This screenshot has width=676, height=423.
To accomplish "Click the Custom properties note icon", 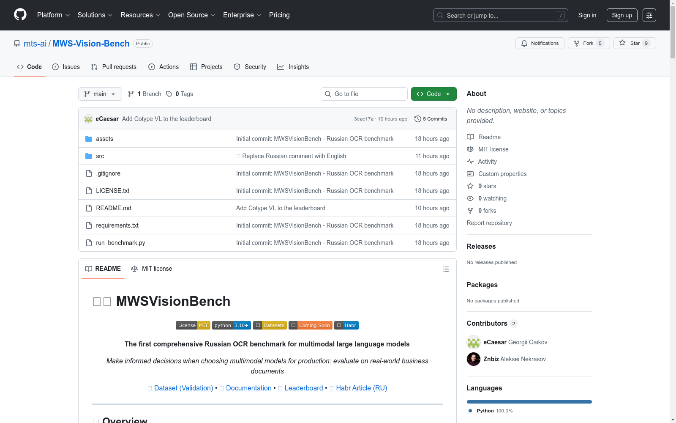I will 470,174.
